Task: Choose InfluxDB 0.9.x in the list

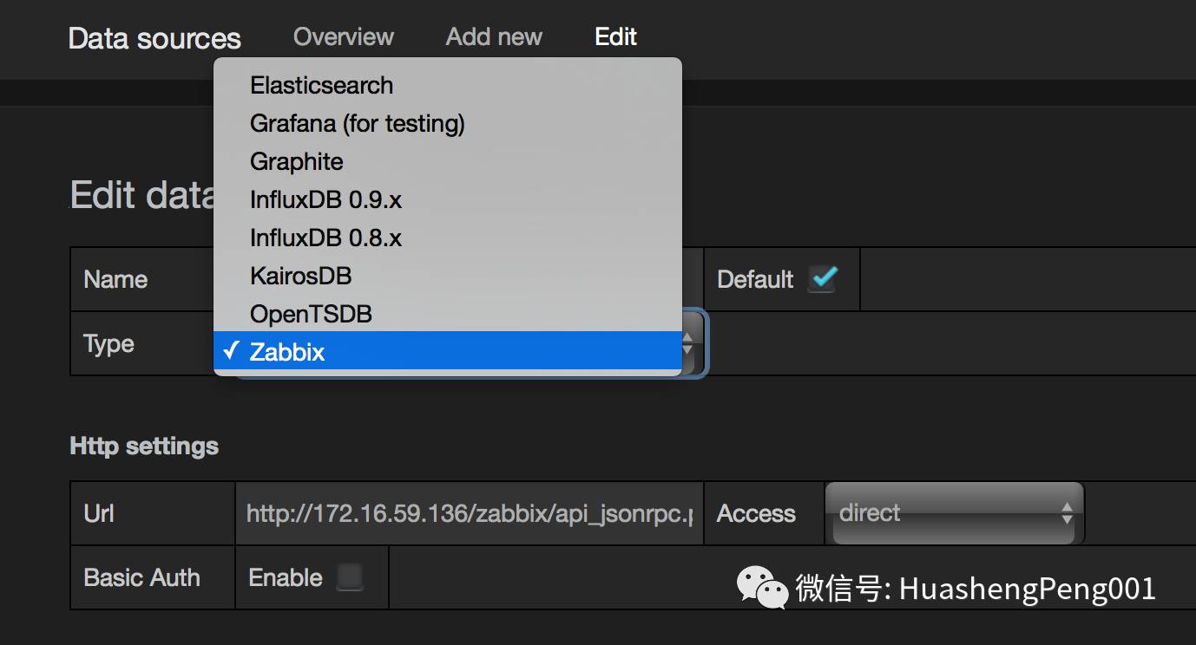Action: pyautogui.click(x=325, y=199)
